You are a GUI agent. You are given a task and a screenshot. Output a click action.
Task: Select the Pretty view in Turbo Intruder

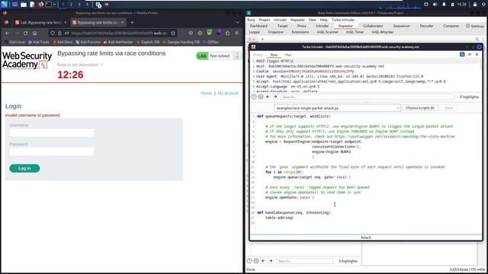[258, 55]
